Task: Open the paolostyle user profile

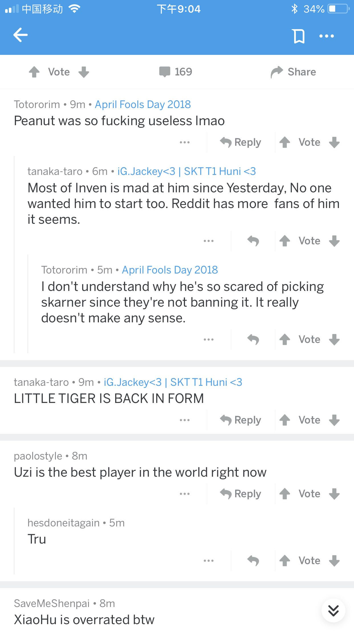Action: click(38, 456)
